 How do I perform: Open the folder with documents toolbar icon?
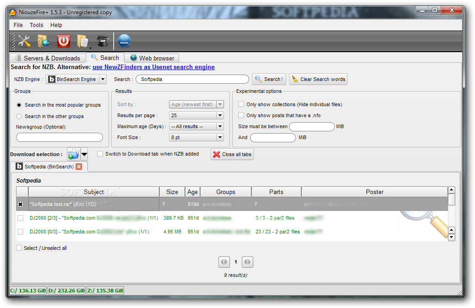83,41
